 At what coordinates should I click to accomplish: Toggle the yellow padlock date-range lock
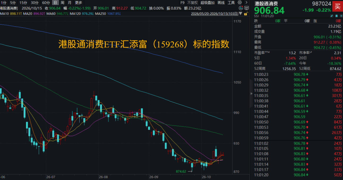pyautogui.click(x=246, y=13)
